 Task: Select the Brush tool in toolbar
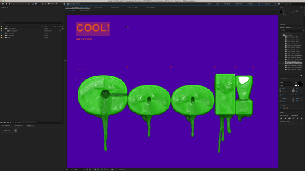click(43, 3)
